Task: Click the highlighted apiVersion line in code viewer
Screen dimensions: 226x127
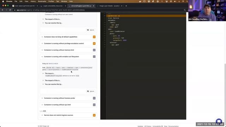Action: [146, 16]
